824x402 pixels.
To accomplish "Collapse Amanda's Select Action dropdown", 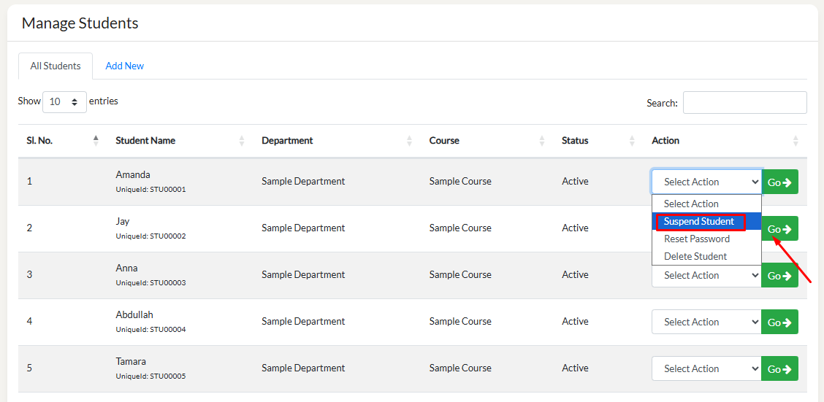I will point(706,182).
